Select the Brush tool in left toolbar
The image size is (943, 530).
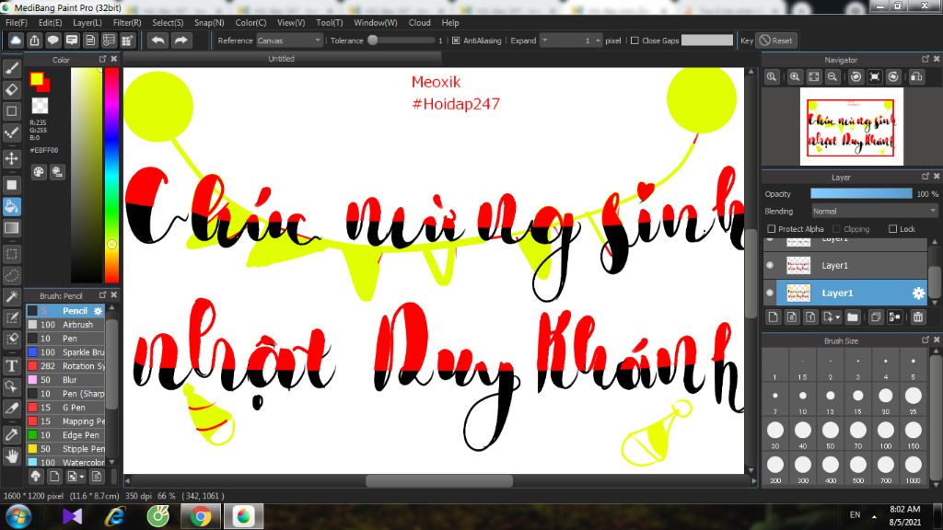coord(11,68)
